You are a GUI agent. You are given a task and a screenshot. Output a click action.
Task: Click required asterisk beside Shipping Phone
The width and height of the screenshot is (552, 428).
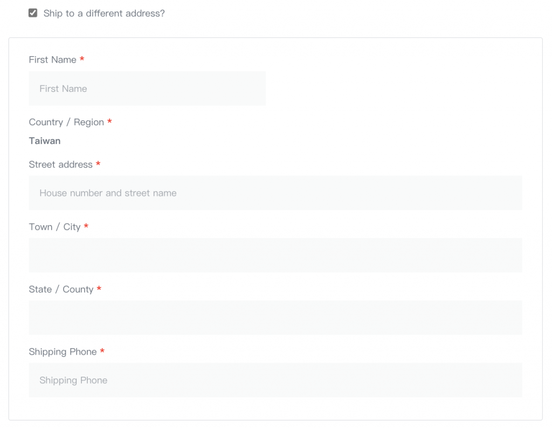[x=102, y=351]
